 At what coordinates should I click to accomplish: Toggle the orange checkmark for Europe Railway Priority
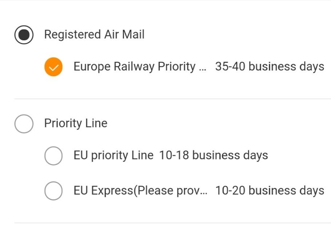[53, 67]
